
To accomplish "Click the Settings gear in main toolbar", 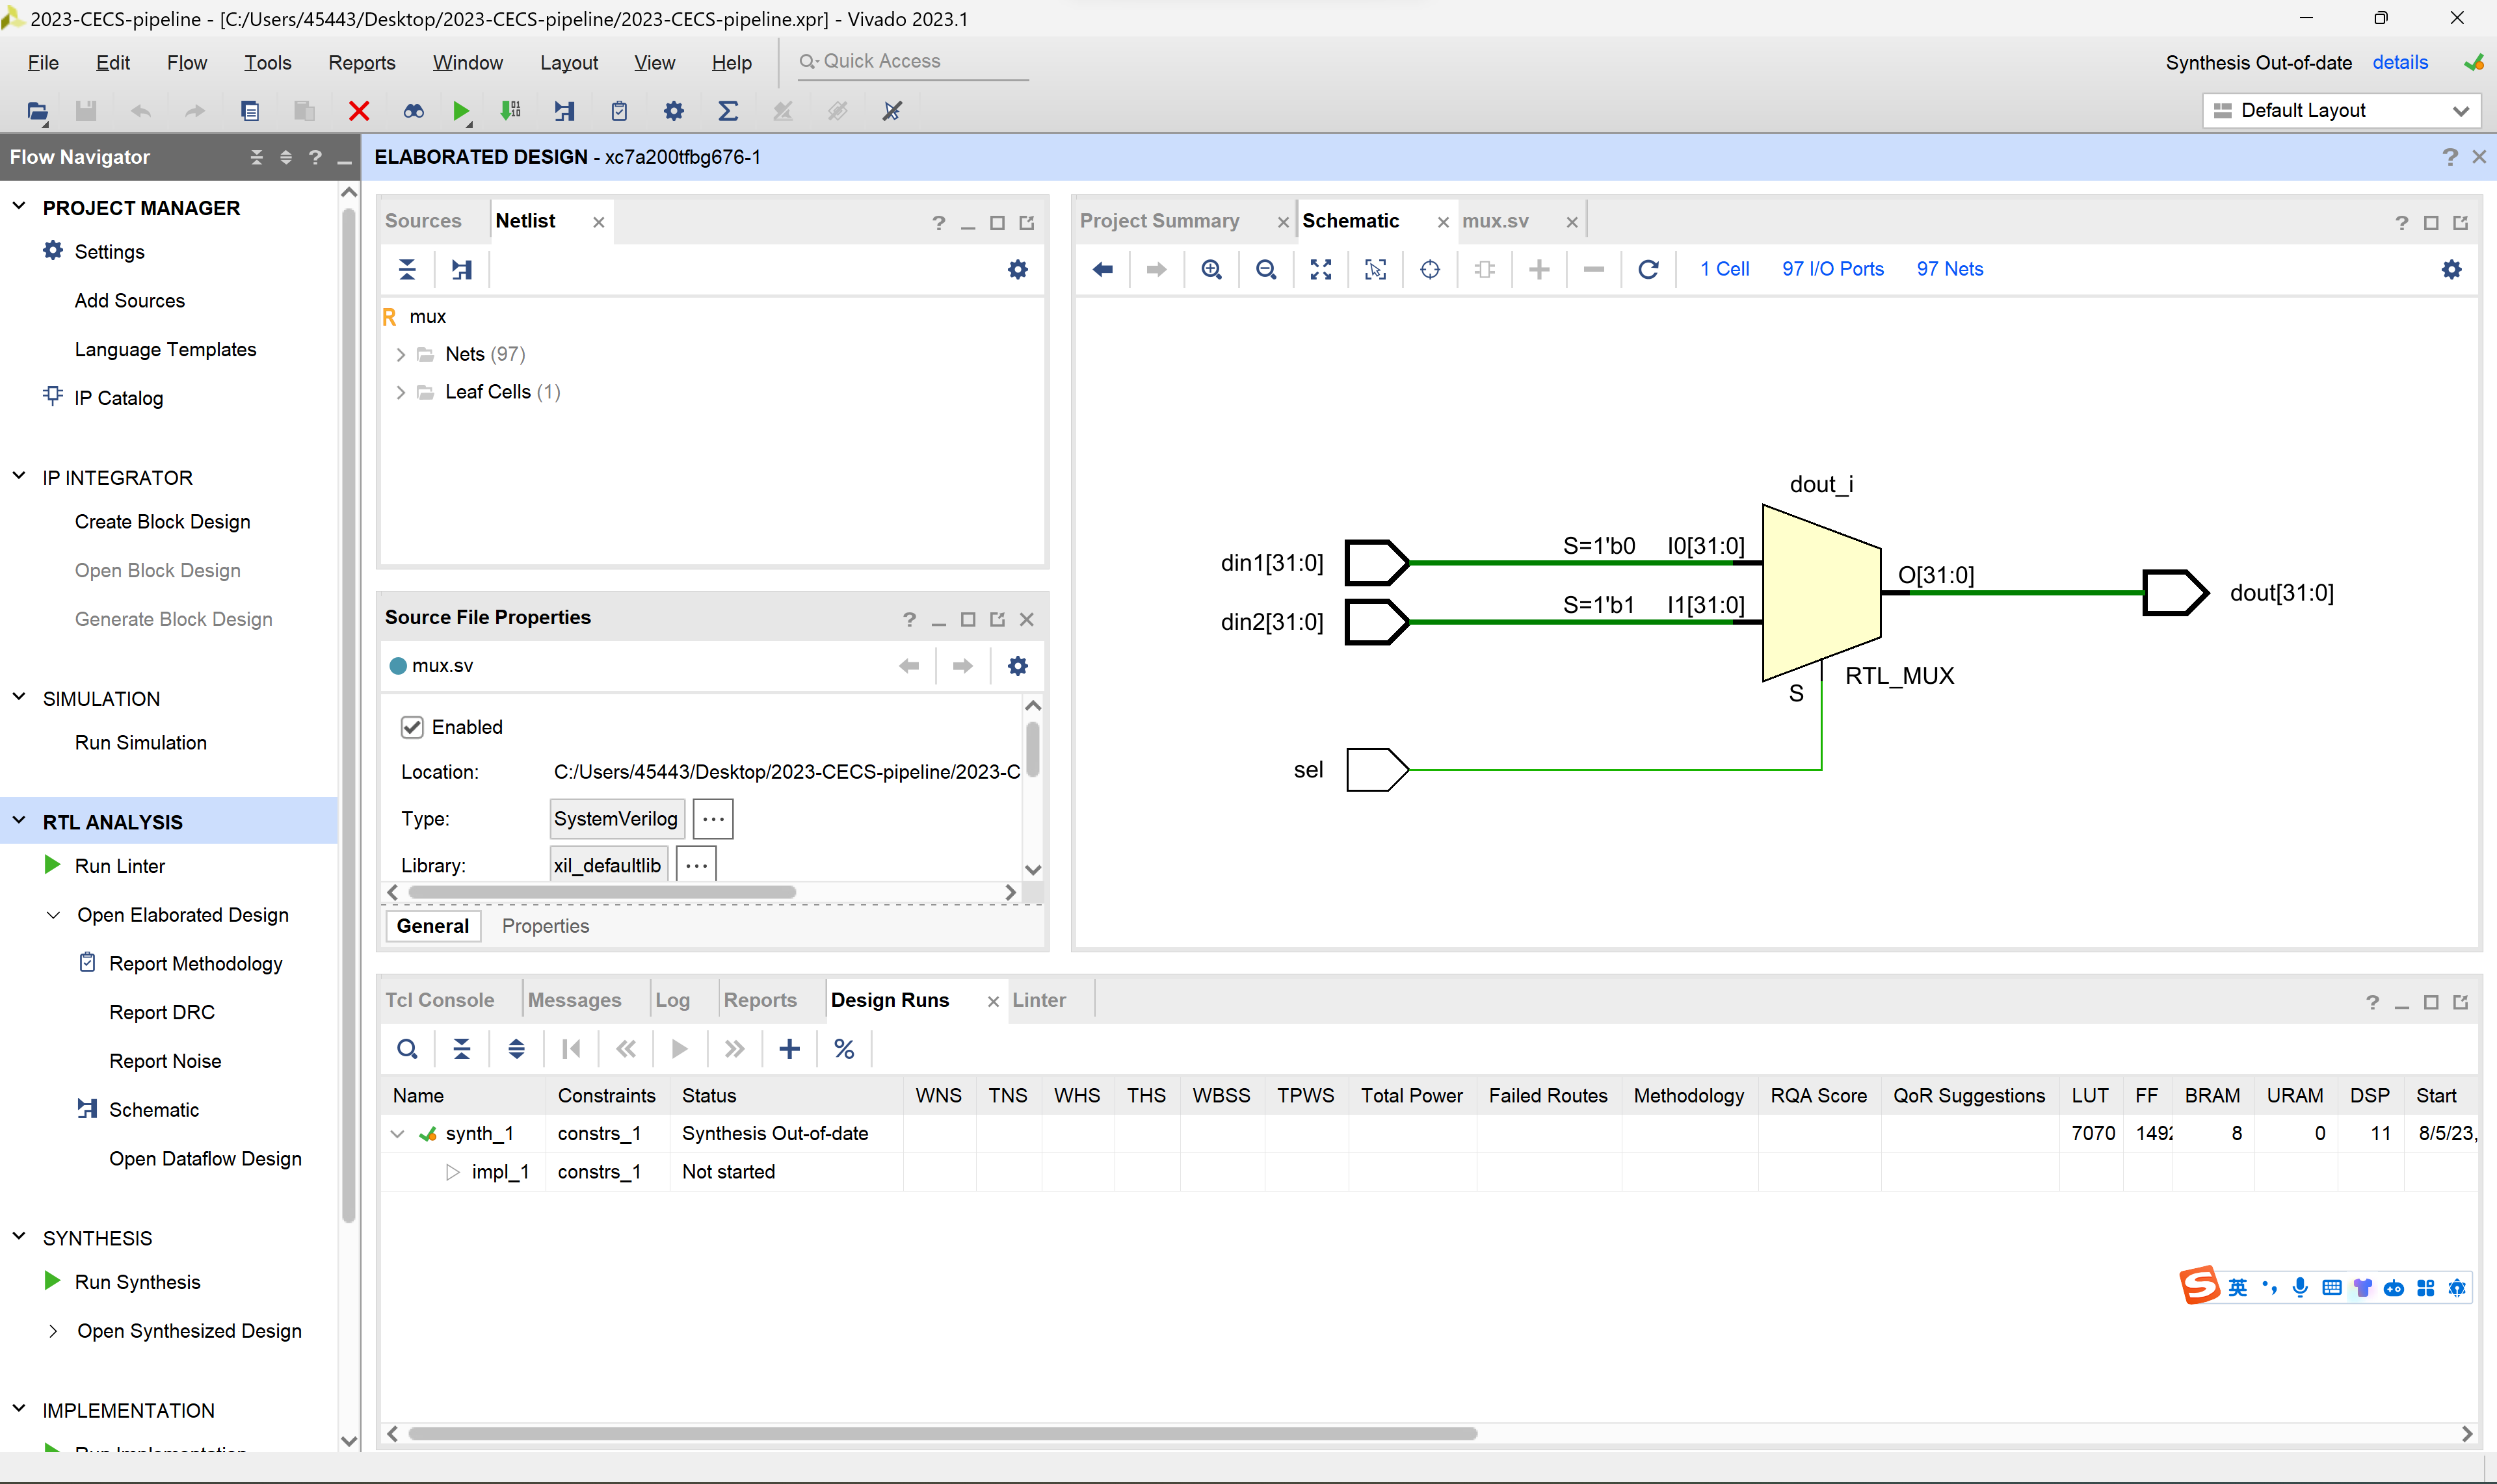I will point(673,111).
